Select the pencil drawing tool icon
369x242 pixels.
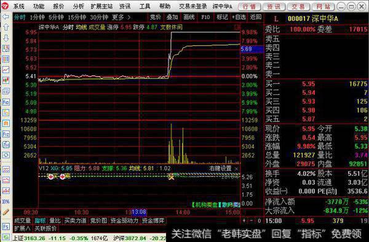coord(6,212)
